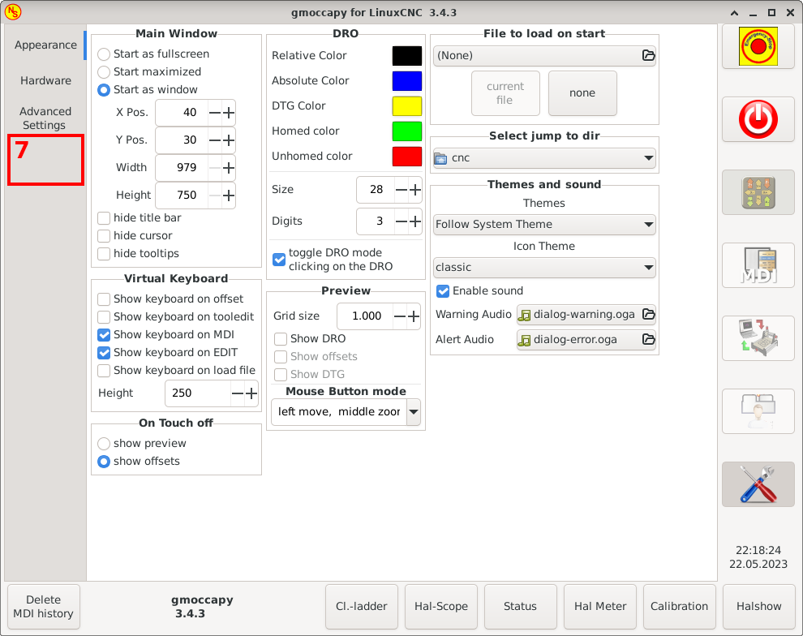Viewport: 803px width, 636px height.
Task: Increase Grid size with plus
Action: pyautogui.click(x=414, y=316)
